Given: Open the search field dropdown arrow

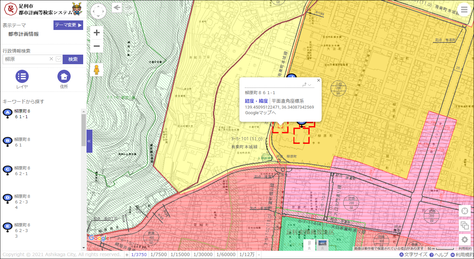Looking at the screenshot, I should coord(59,59).
